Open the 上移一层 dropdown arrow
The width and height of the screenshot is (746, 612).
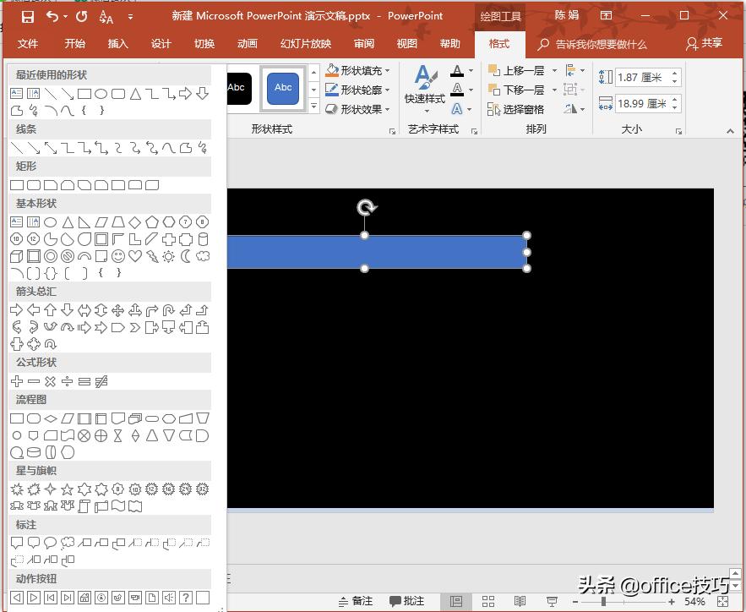(x=554, y=71)
